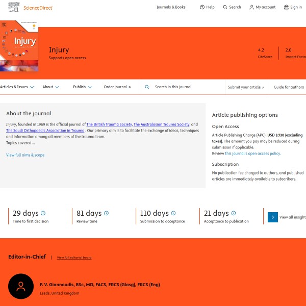Click the Injury journal cover thumbnail
The width and height of the screenshot is (306, 306).
[19, 46]
